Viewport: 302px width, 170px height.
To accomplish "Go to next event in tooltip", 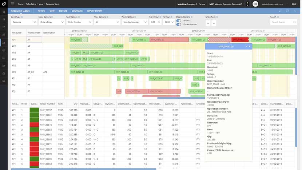I will (x=249, y=47).
